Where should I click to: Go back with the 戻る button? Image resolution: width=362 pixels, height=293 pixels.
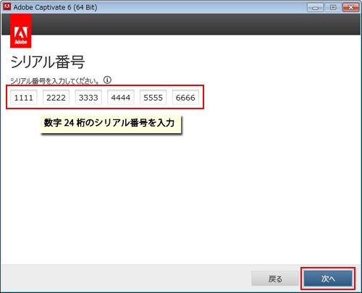click(275, 279)
